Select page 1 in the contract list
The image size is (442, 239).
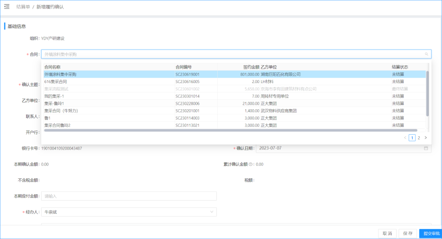click(412, 138)
